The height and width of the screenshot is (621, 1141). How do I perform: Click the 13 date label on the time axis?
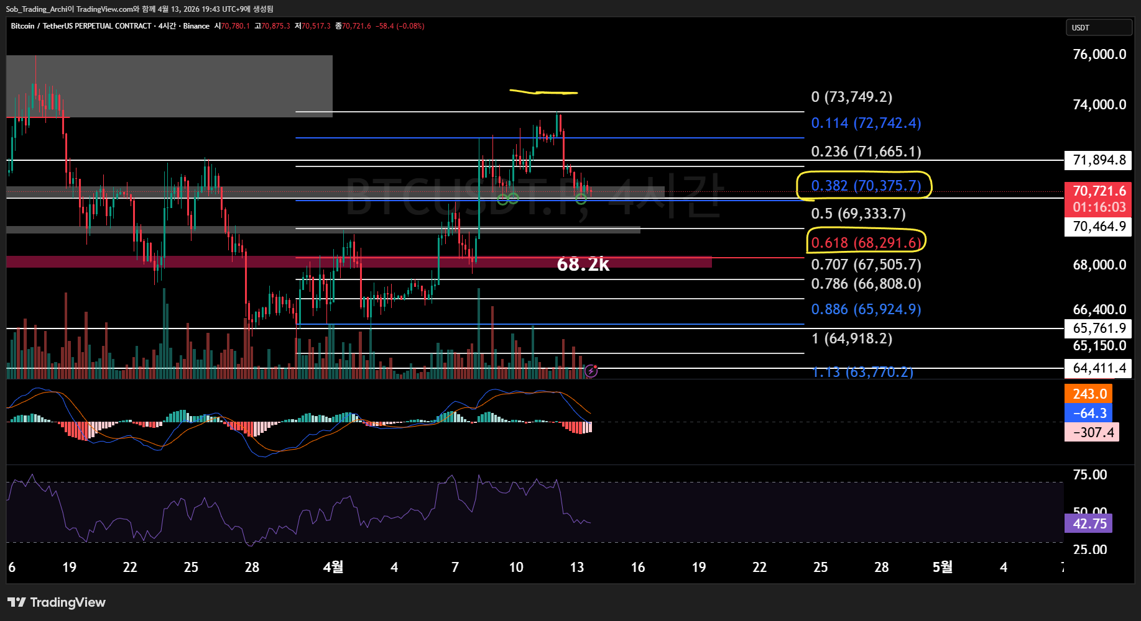(577, 567)
